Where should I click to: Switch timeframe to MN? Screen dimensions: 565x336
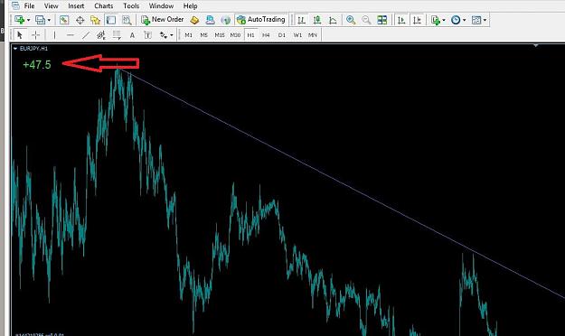(x=313, y=35)
